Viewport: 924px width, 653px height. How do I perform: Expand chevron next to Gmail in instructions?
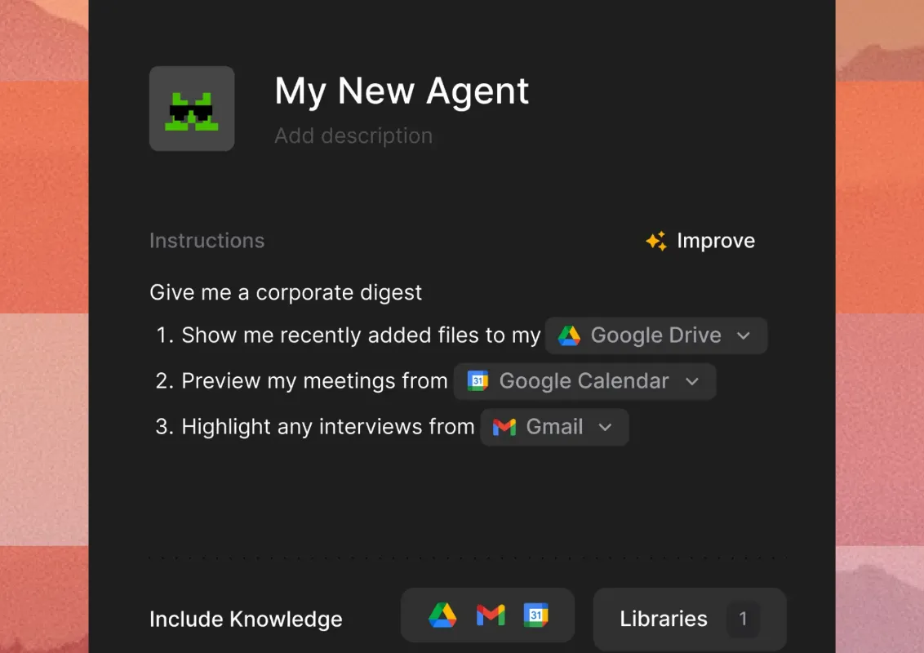click(605, 427)
